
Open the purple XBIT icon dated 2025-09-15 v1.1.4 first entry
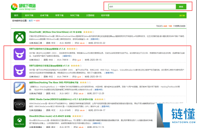[20, 54]
